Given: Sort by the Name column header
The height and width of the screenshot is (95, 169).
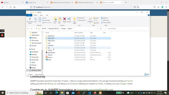Looking at the screenshot, I should [47, 32].
